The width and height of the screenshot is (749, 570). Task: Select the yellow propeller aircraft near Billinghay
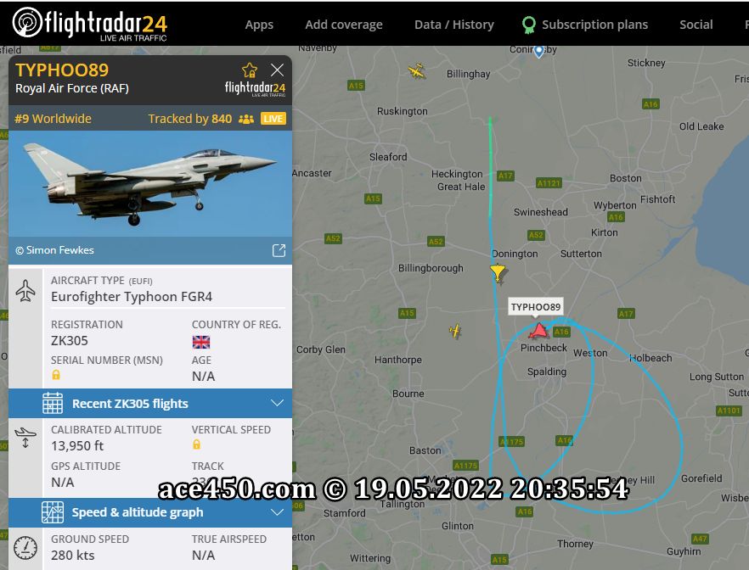tap(417, 71)
